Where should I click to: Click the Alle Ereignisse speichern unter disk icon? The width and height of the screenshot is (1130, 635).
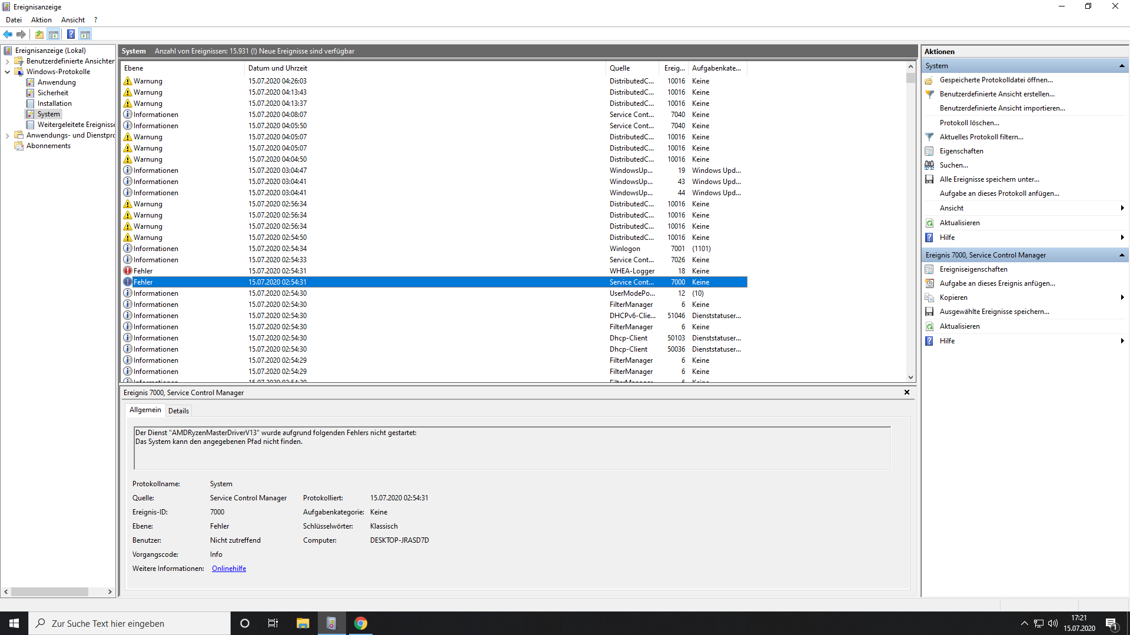[x=929, y=179]
